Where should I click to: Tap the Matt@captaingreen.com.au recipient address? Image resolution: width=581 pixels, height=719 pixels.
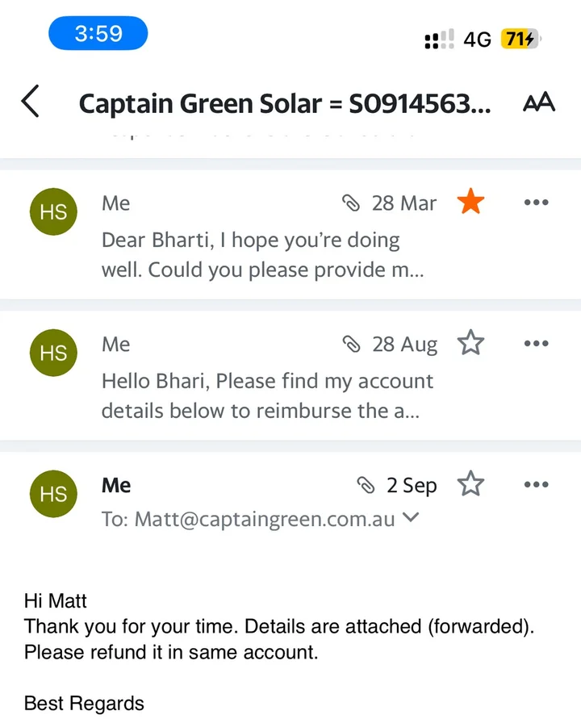(x=264, y=519)
